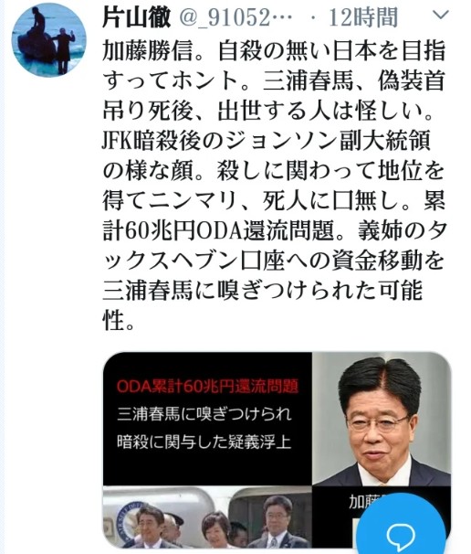Open red headline ODA累計60兆円還流問題 in card
The width and height of the screenshot is (471, 554).
207,386
